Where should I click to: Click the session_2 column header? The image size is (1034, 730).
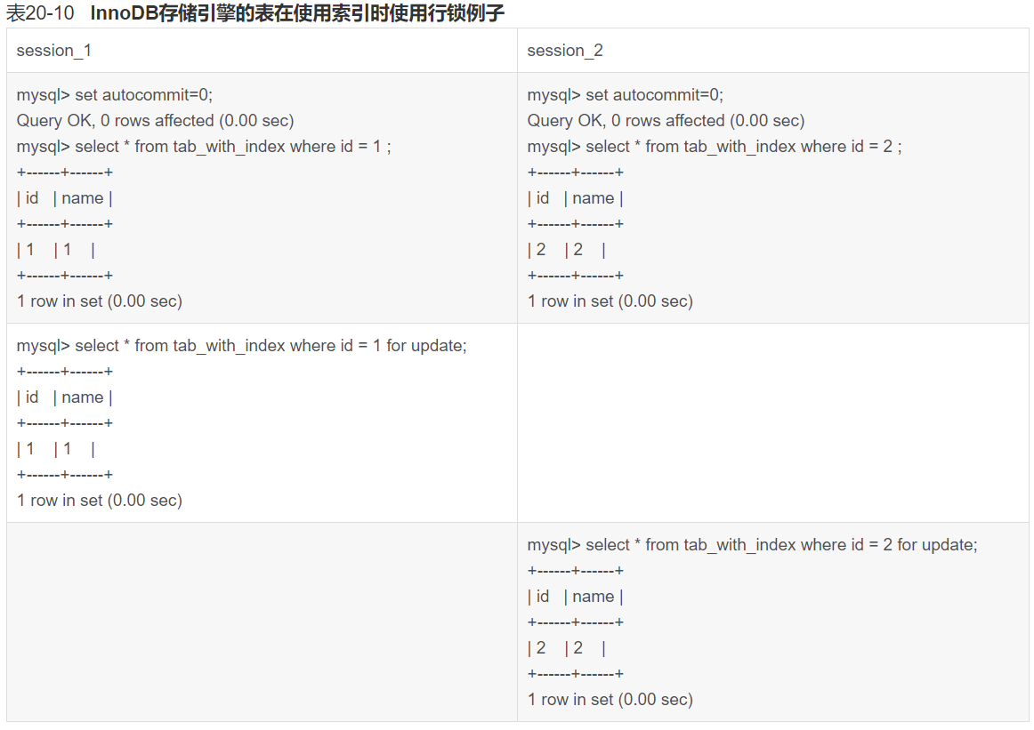(565, 51)
